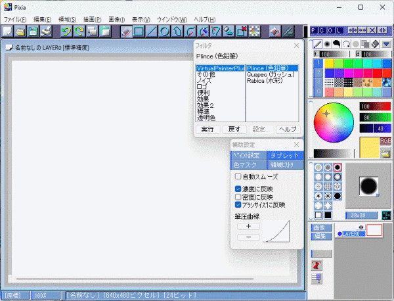The height and width of the screenshot is (301, 394).
Task: Uncheck the 濃度に反映 checkbox
Action: (x=238, y=189)
